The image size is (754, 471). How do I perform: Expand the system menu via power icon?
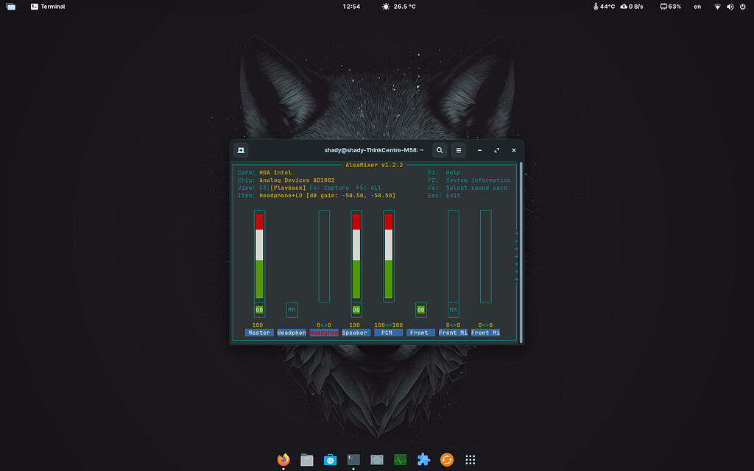tap(742, 7)
